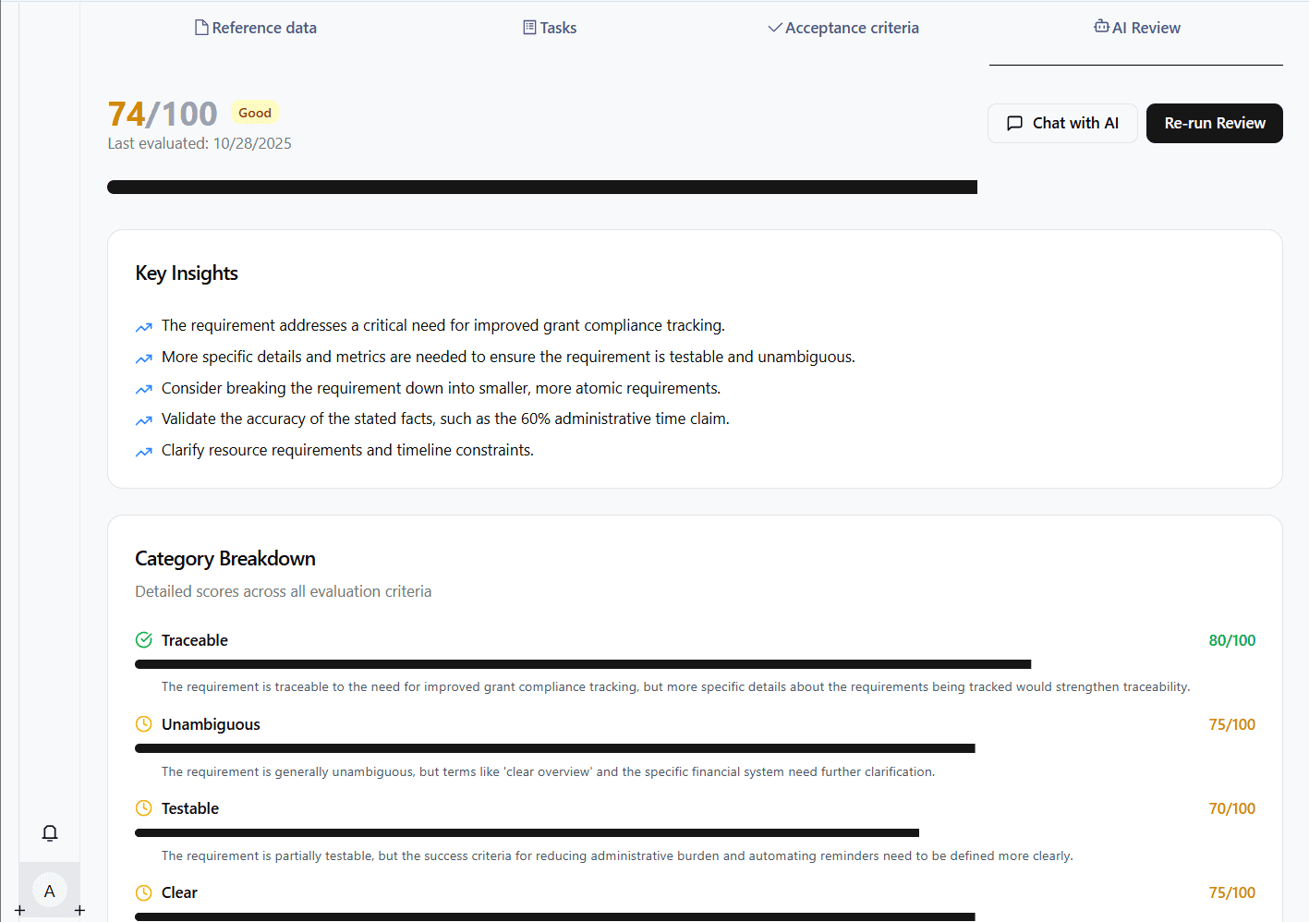Click the Re-run Review button
Screen dimensions: 1309x922
1214,123
